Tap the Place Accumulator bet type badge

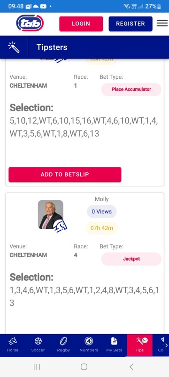[x=131, y=90]
